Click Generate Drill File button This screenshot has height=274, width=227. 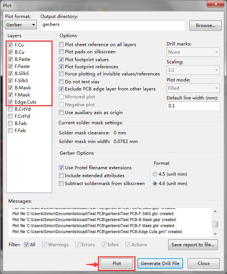click(x=161, y=263)
